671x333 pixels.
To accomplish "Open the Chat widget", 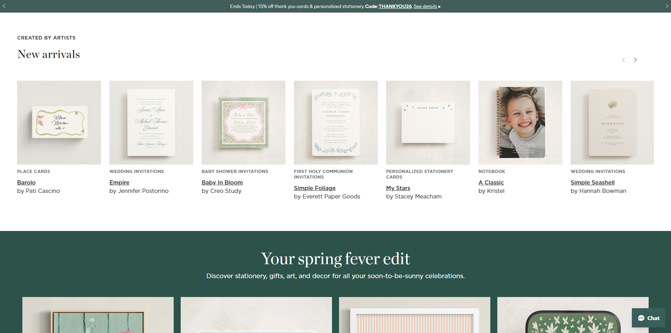I will pyautogui.click(x=648, y=318).
